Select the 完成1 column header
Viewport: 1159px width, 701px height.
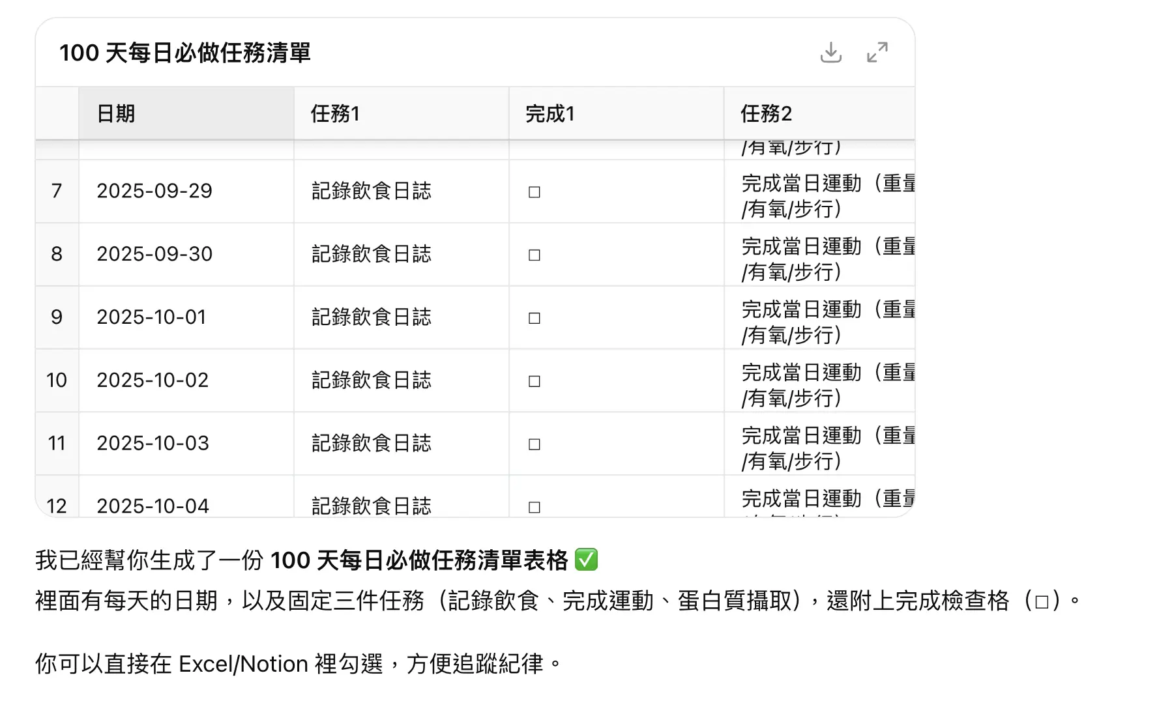[x=550, y=114]
